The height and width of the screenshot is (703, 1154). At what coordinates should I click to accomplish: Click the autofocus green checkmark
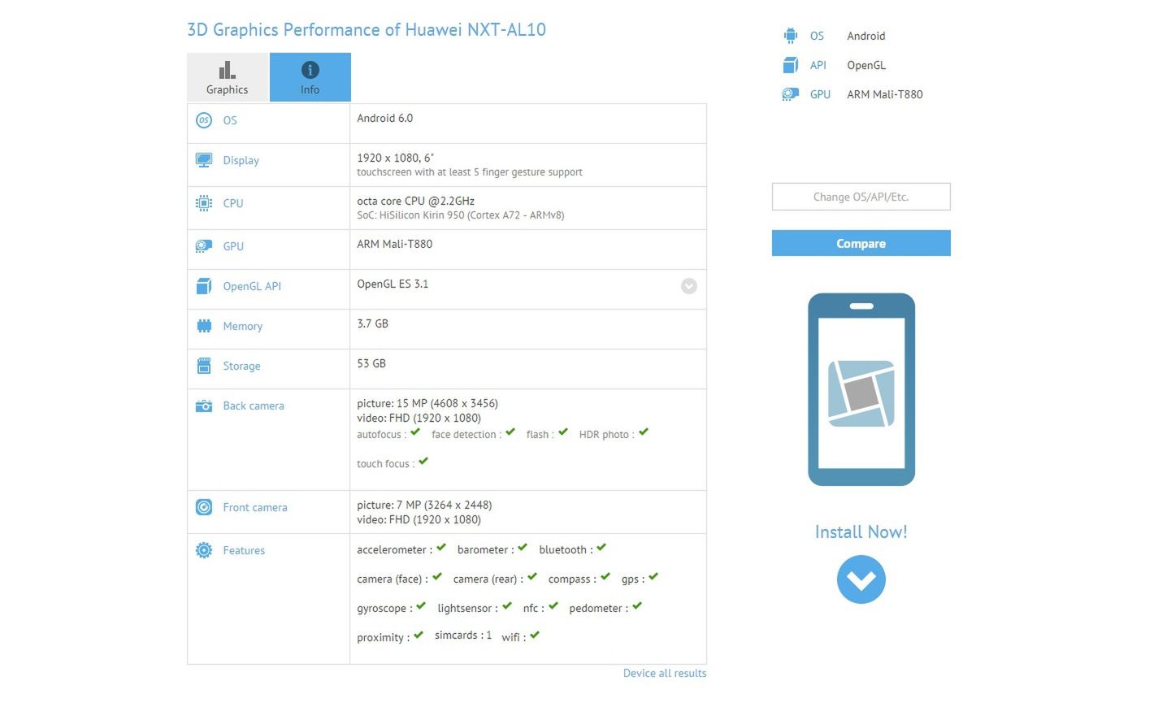click(415, 432)
